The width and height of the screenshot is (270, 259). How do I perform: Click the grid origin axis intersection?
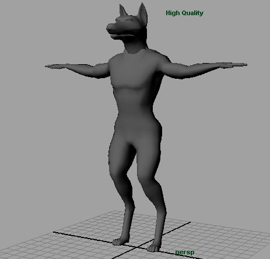pos(138,247)
